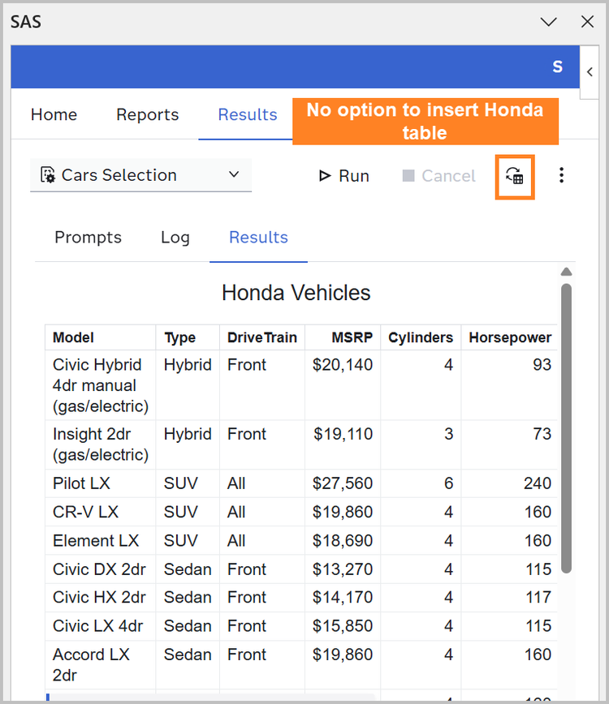Click the SUV type in Pilot LX row
609x704 pixels.
(x=181, y=483)
